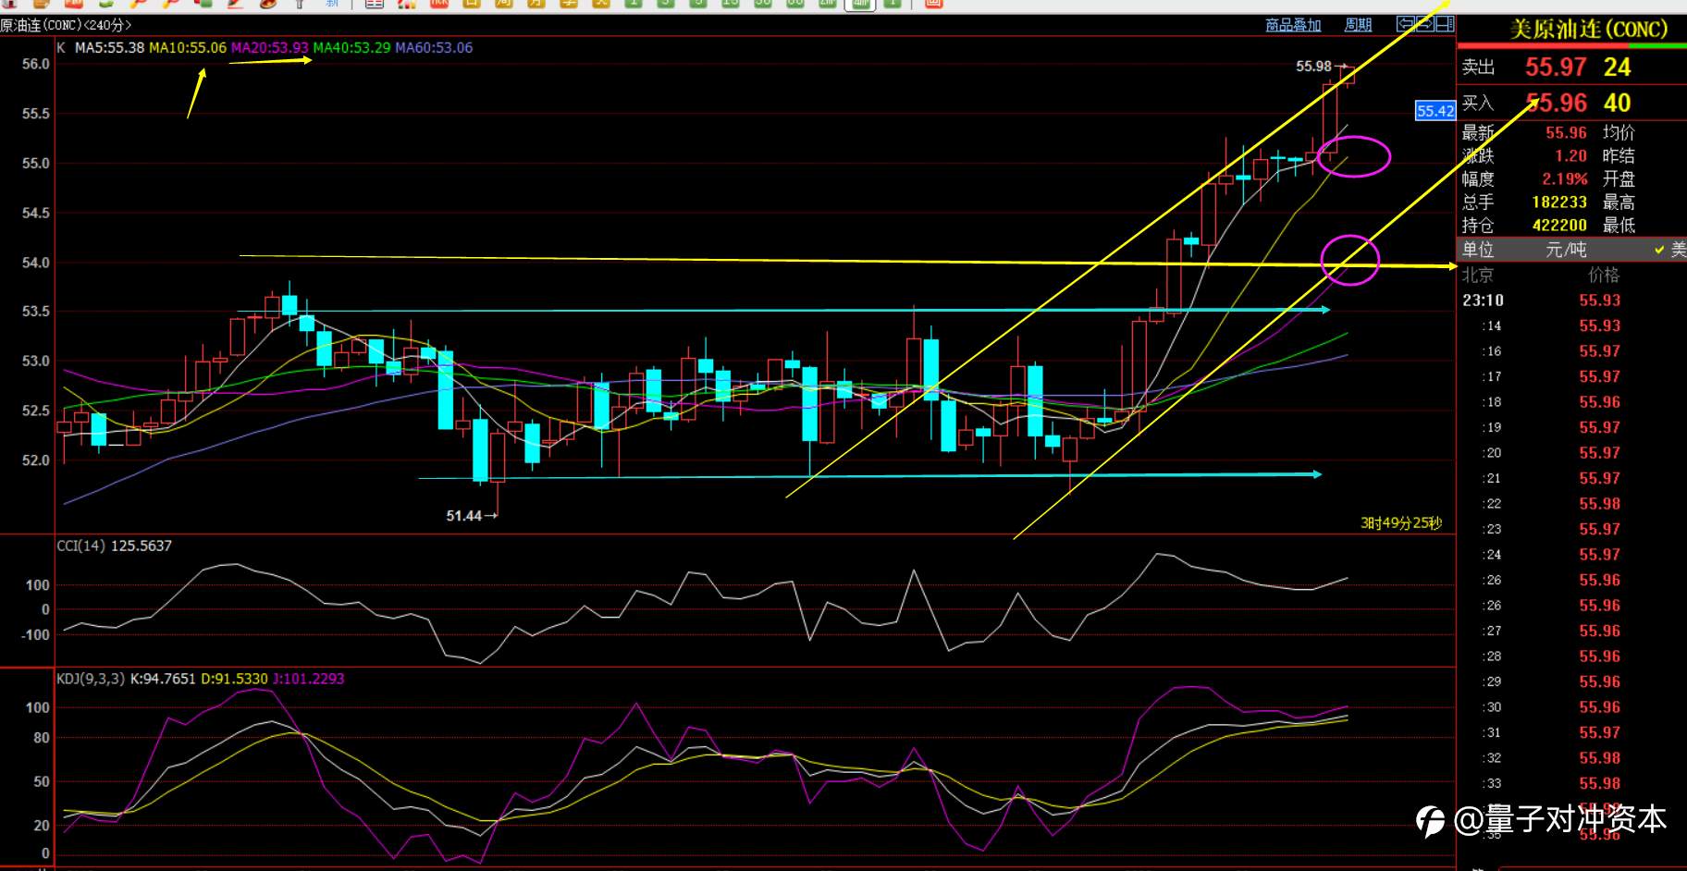Screen dimensions: 1687x871
Task: Open the 商品叠加 overlay link
Action: tap(1293, 25)
